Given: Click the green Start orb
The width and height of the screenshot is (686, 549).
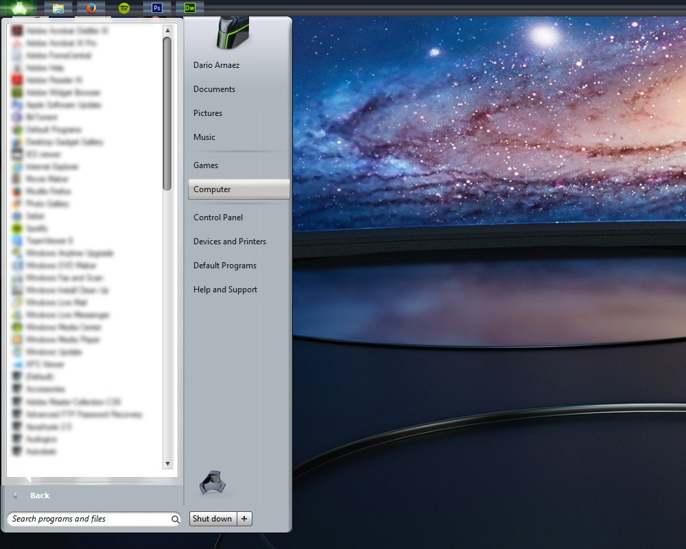Looking at the screenshot, I should coord(21,8).
